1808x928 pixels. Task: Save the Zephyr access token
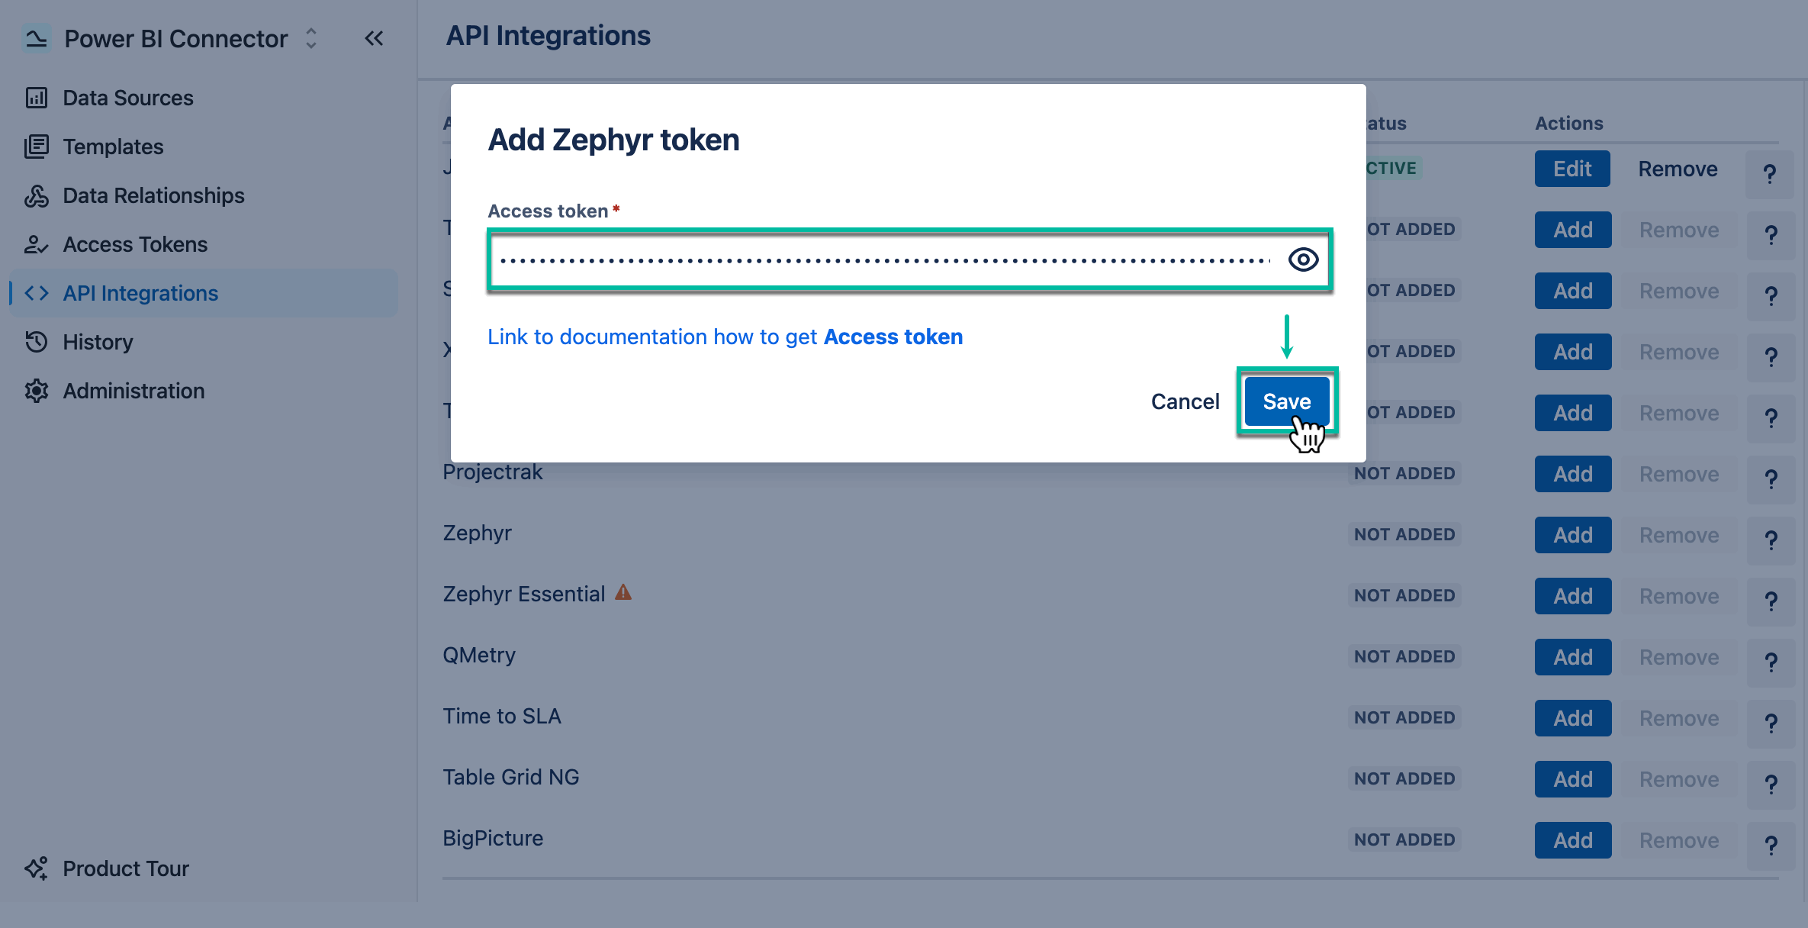click(1286, 401)
